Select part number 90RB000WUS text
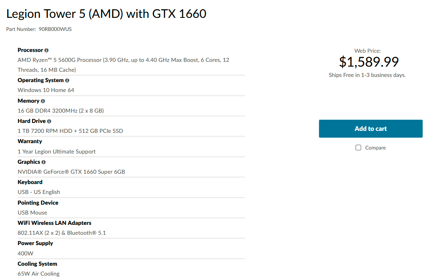 click(55, 29)
